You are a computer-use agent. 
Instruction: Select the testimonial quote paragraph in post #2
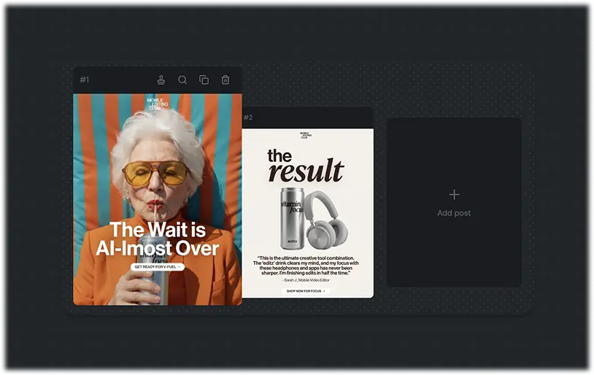(x=306, y=266)
